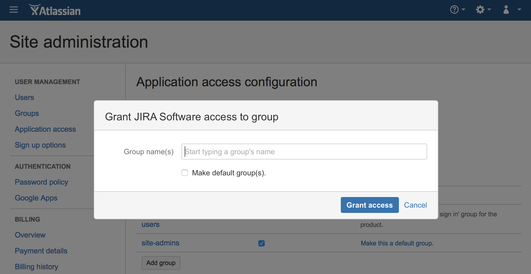
Task: Open the settings gear menu
Action: point(483,10)
